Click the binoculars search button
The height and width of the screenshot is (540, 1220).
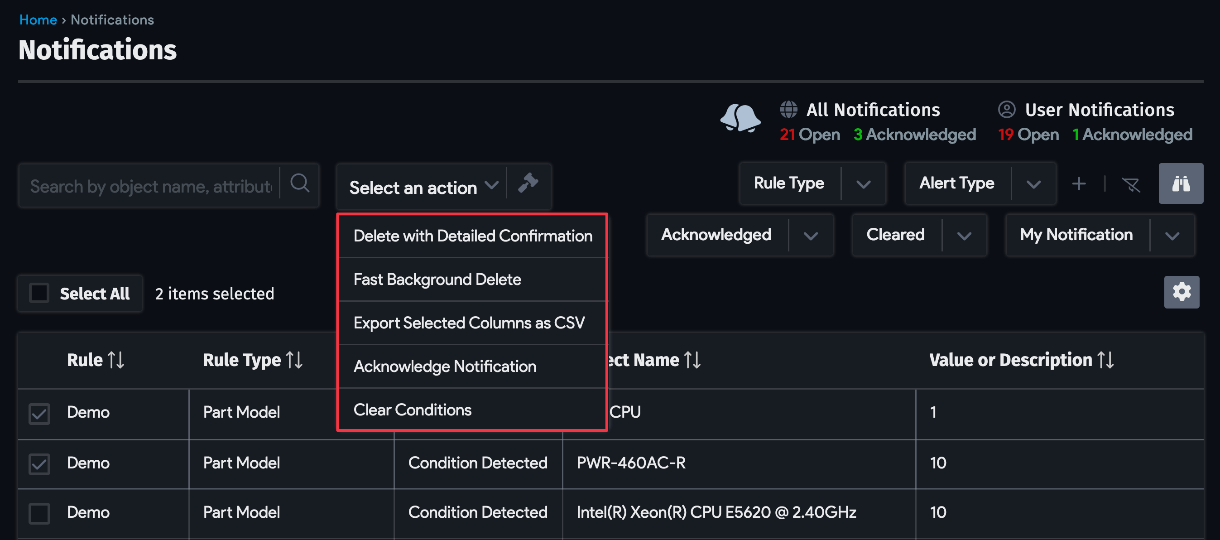1181,183
